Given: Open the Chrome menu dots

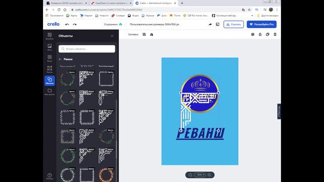Looking at the screenshot, I should click(x=277, y=10).
